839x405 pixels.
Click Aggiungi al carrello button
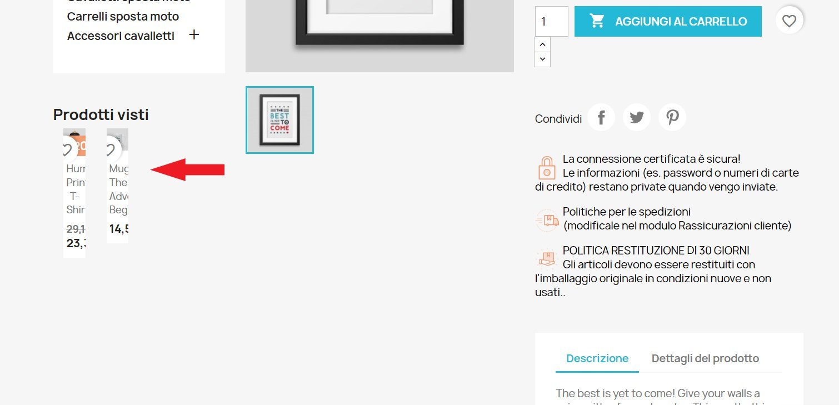[668, 22]
